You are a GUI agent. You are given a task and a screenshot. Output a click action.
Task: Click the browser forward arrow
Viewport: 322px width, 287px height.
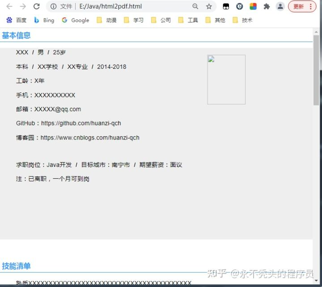click(23, 7)
